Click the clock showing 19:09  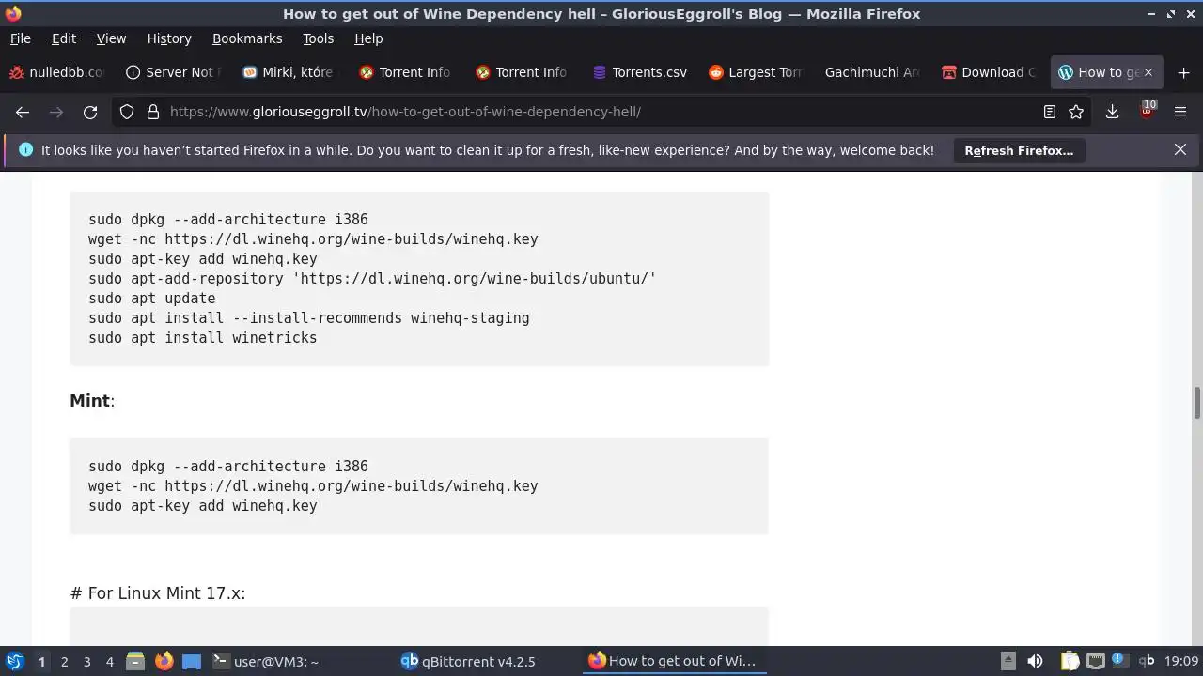pyautogui.click(x=1181, y=661)
